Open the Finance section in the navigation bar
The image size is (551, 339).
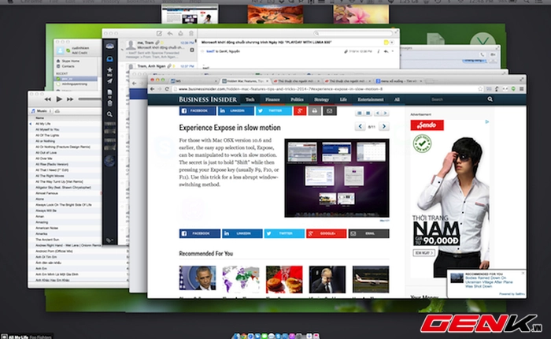click(273, 100)
